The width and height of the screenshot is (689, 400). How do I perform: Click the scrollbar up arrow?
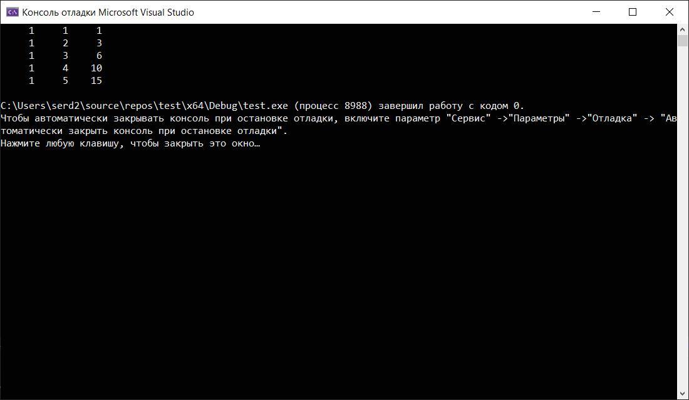coord(682,29)
